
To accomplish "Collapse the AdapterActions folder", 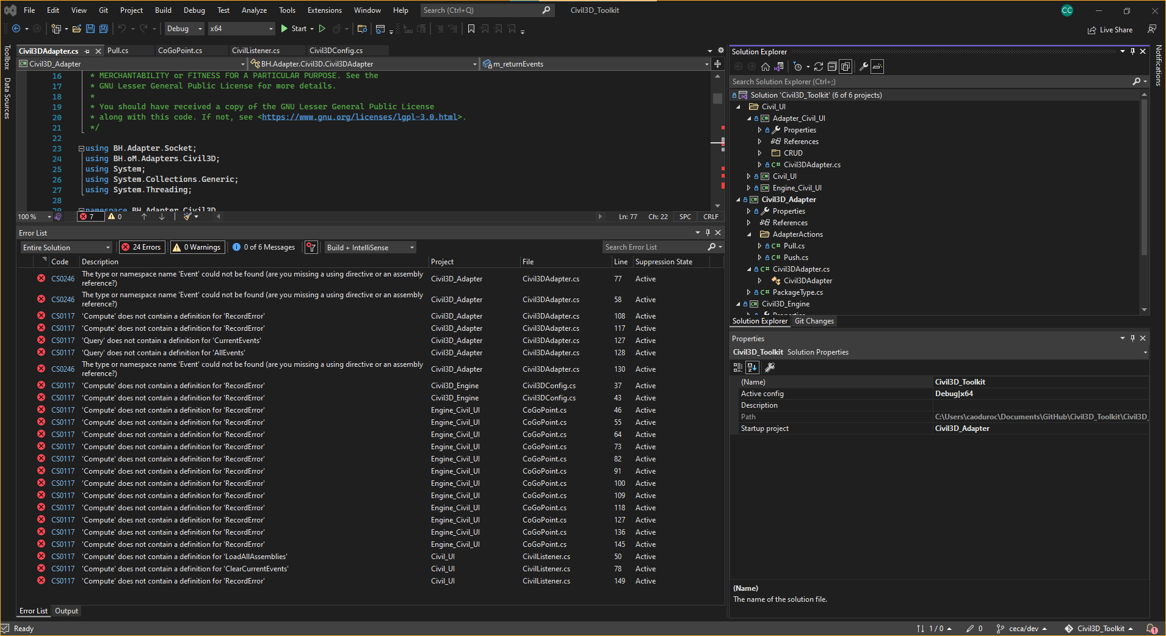I will click(x=749, y=234).
